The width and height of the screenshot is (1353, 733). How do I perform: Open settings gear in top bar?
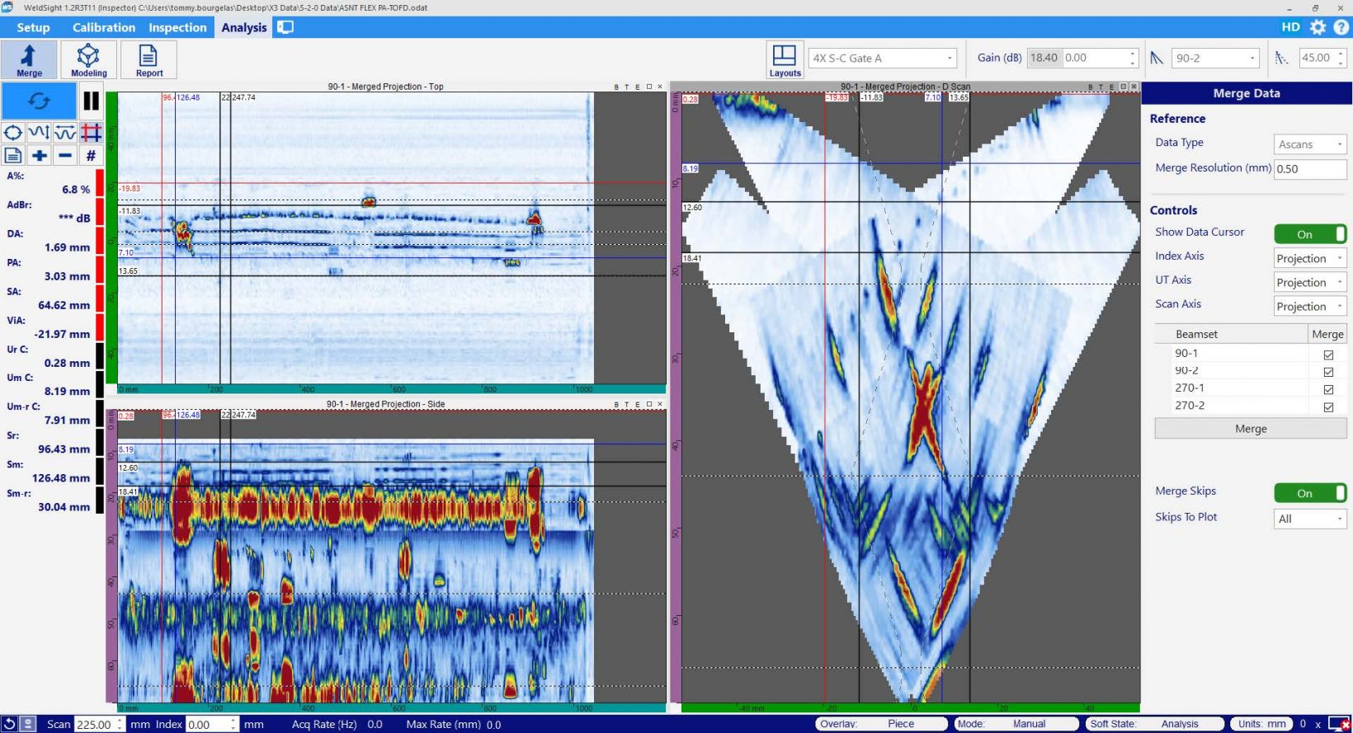click(x=1318, y=27)
